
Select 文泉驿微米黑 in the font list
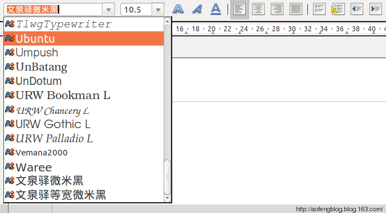[x=84, y=181]
